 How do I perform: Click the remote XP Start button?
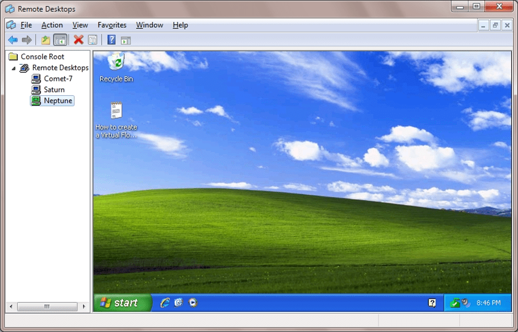(x=122, y=303)
